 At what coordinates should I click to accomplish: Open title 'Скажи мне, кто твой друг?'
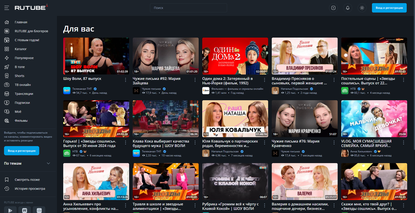pyautogui.click(x=369, y=206)
